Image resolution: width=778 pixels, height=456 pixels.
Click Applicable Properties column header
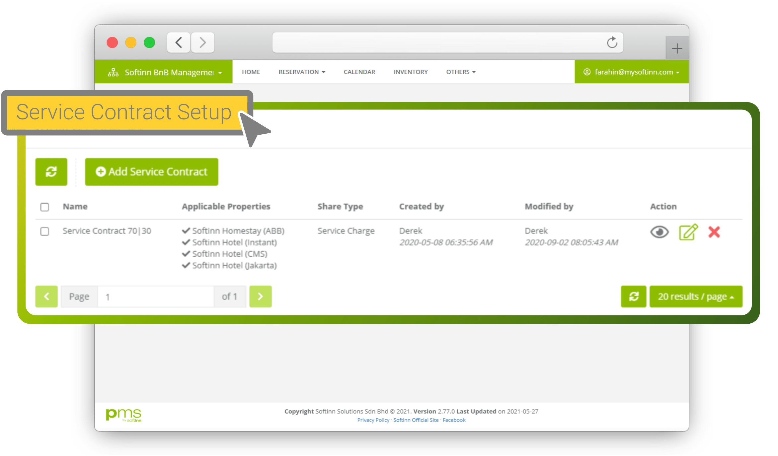[x=226, y=206]
